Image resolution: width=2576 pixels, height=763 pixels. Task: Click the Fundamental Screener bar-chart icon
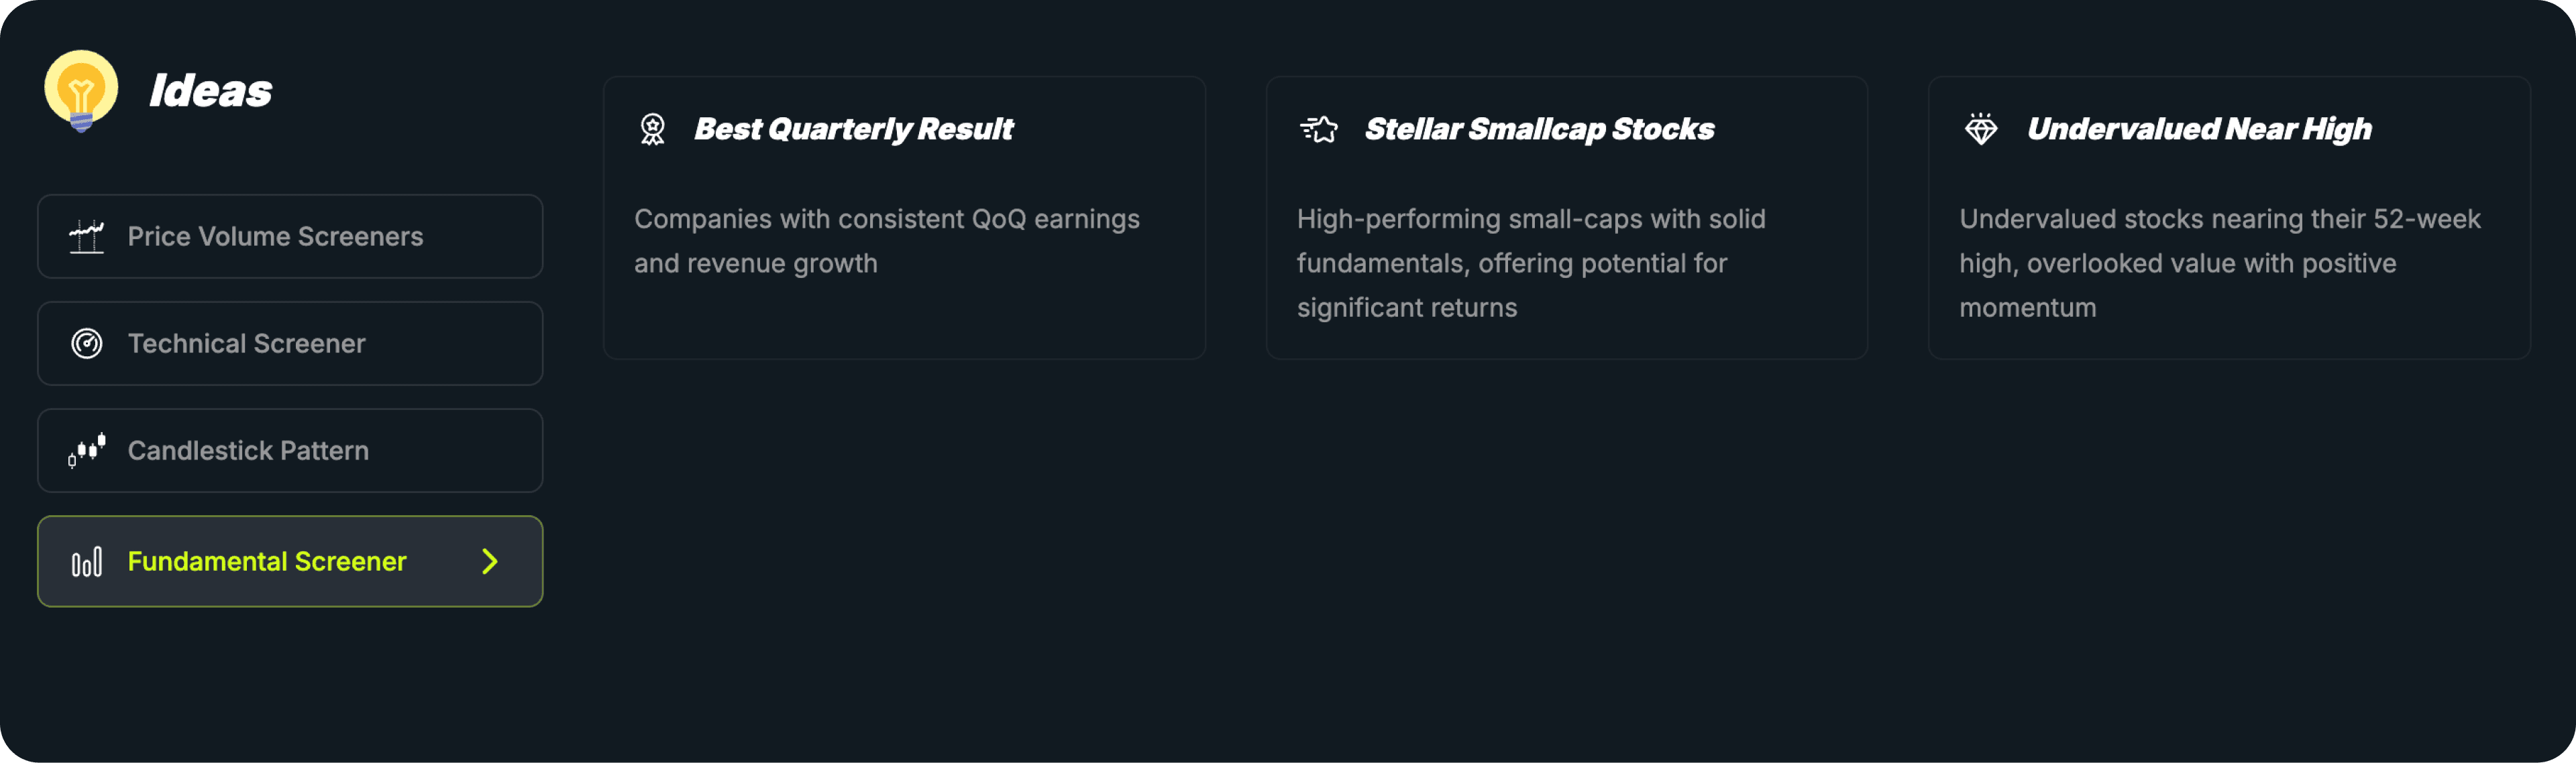86,561
